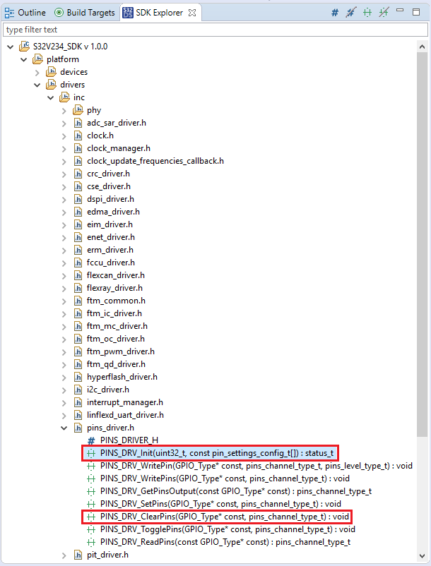Select ftm_ic_driver.h in tree
The image size is (431, 566).
point(114,313)
